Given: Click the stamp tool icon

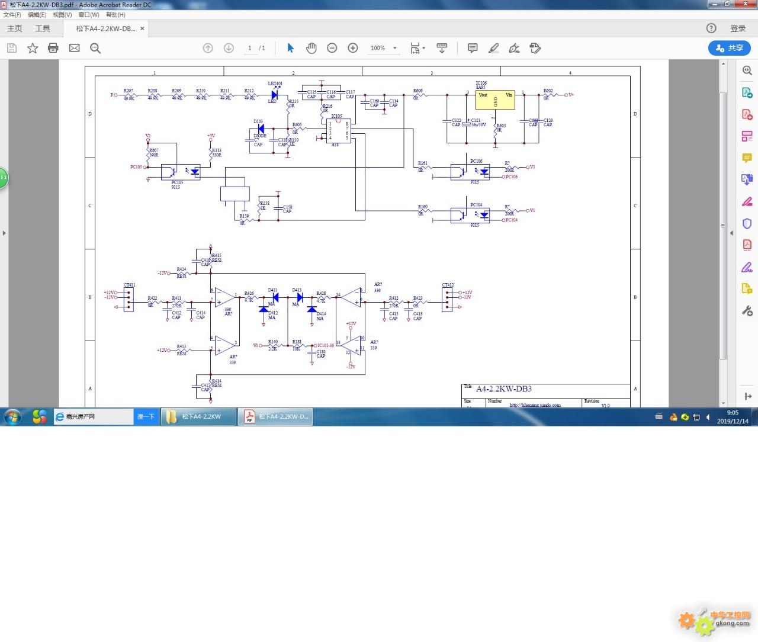Looking at the screenshot, I should pyautogui.click(x=535, y=48).
